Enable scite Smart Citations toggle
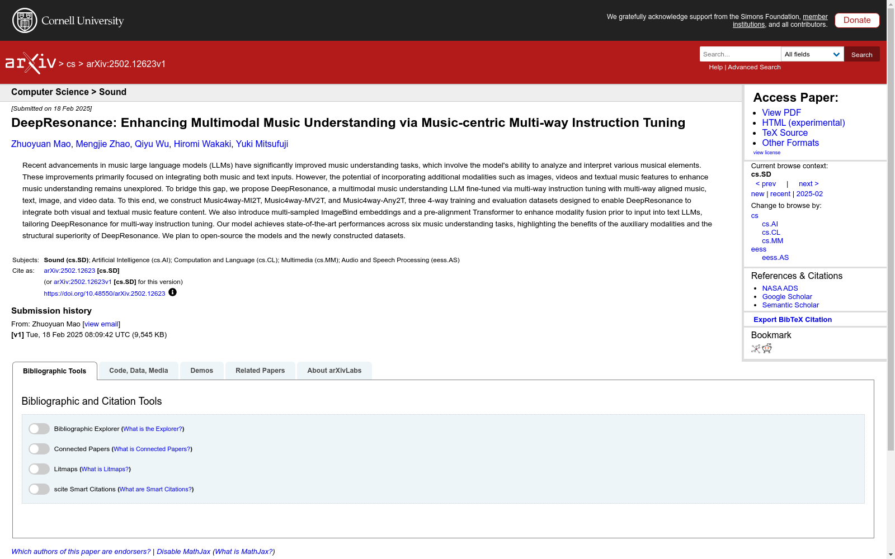The width and height of the screenshot is (895, 559). pyautogui.click(x=39, y=489)
